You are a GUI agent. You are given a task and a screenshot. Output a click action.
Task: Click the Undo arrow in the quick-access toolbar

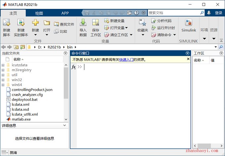115,13
